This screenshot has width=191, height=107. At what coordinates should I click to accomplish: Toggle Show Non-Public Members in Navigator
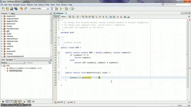(x=16, y=101)
